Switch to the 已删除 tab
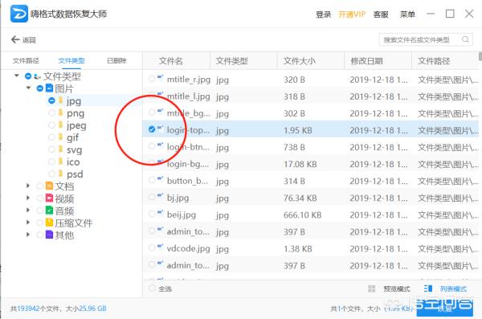Image resolution: width=482 pixels, height=319 pixels. coord(116,60)
